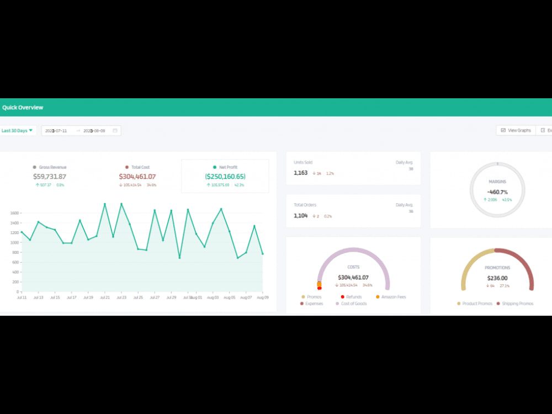
Task: Click the Margins value -460.7%
Action: (x=497, y=192)
